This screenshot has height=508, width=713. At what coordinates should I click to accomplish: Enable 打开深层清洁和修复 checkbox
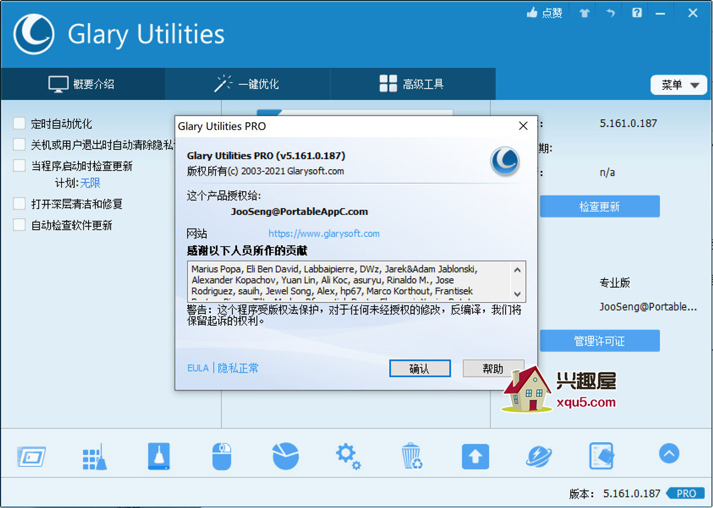tap(20, 204)
